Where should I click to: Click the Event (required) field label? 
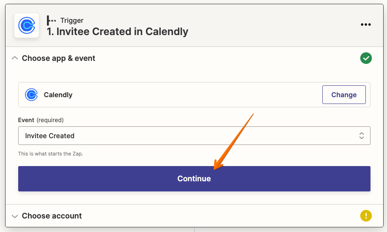coord(41,120)
